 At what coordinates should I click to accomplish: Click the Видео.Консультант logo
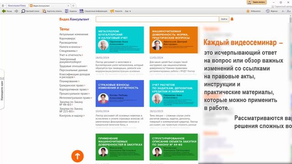click(x=74, y=19)
